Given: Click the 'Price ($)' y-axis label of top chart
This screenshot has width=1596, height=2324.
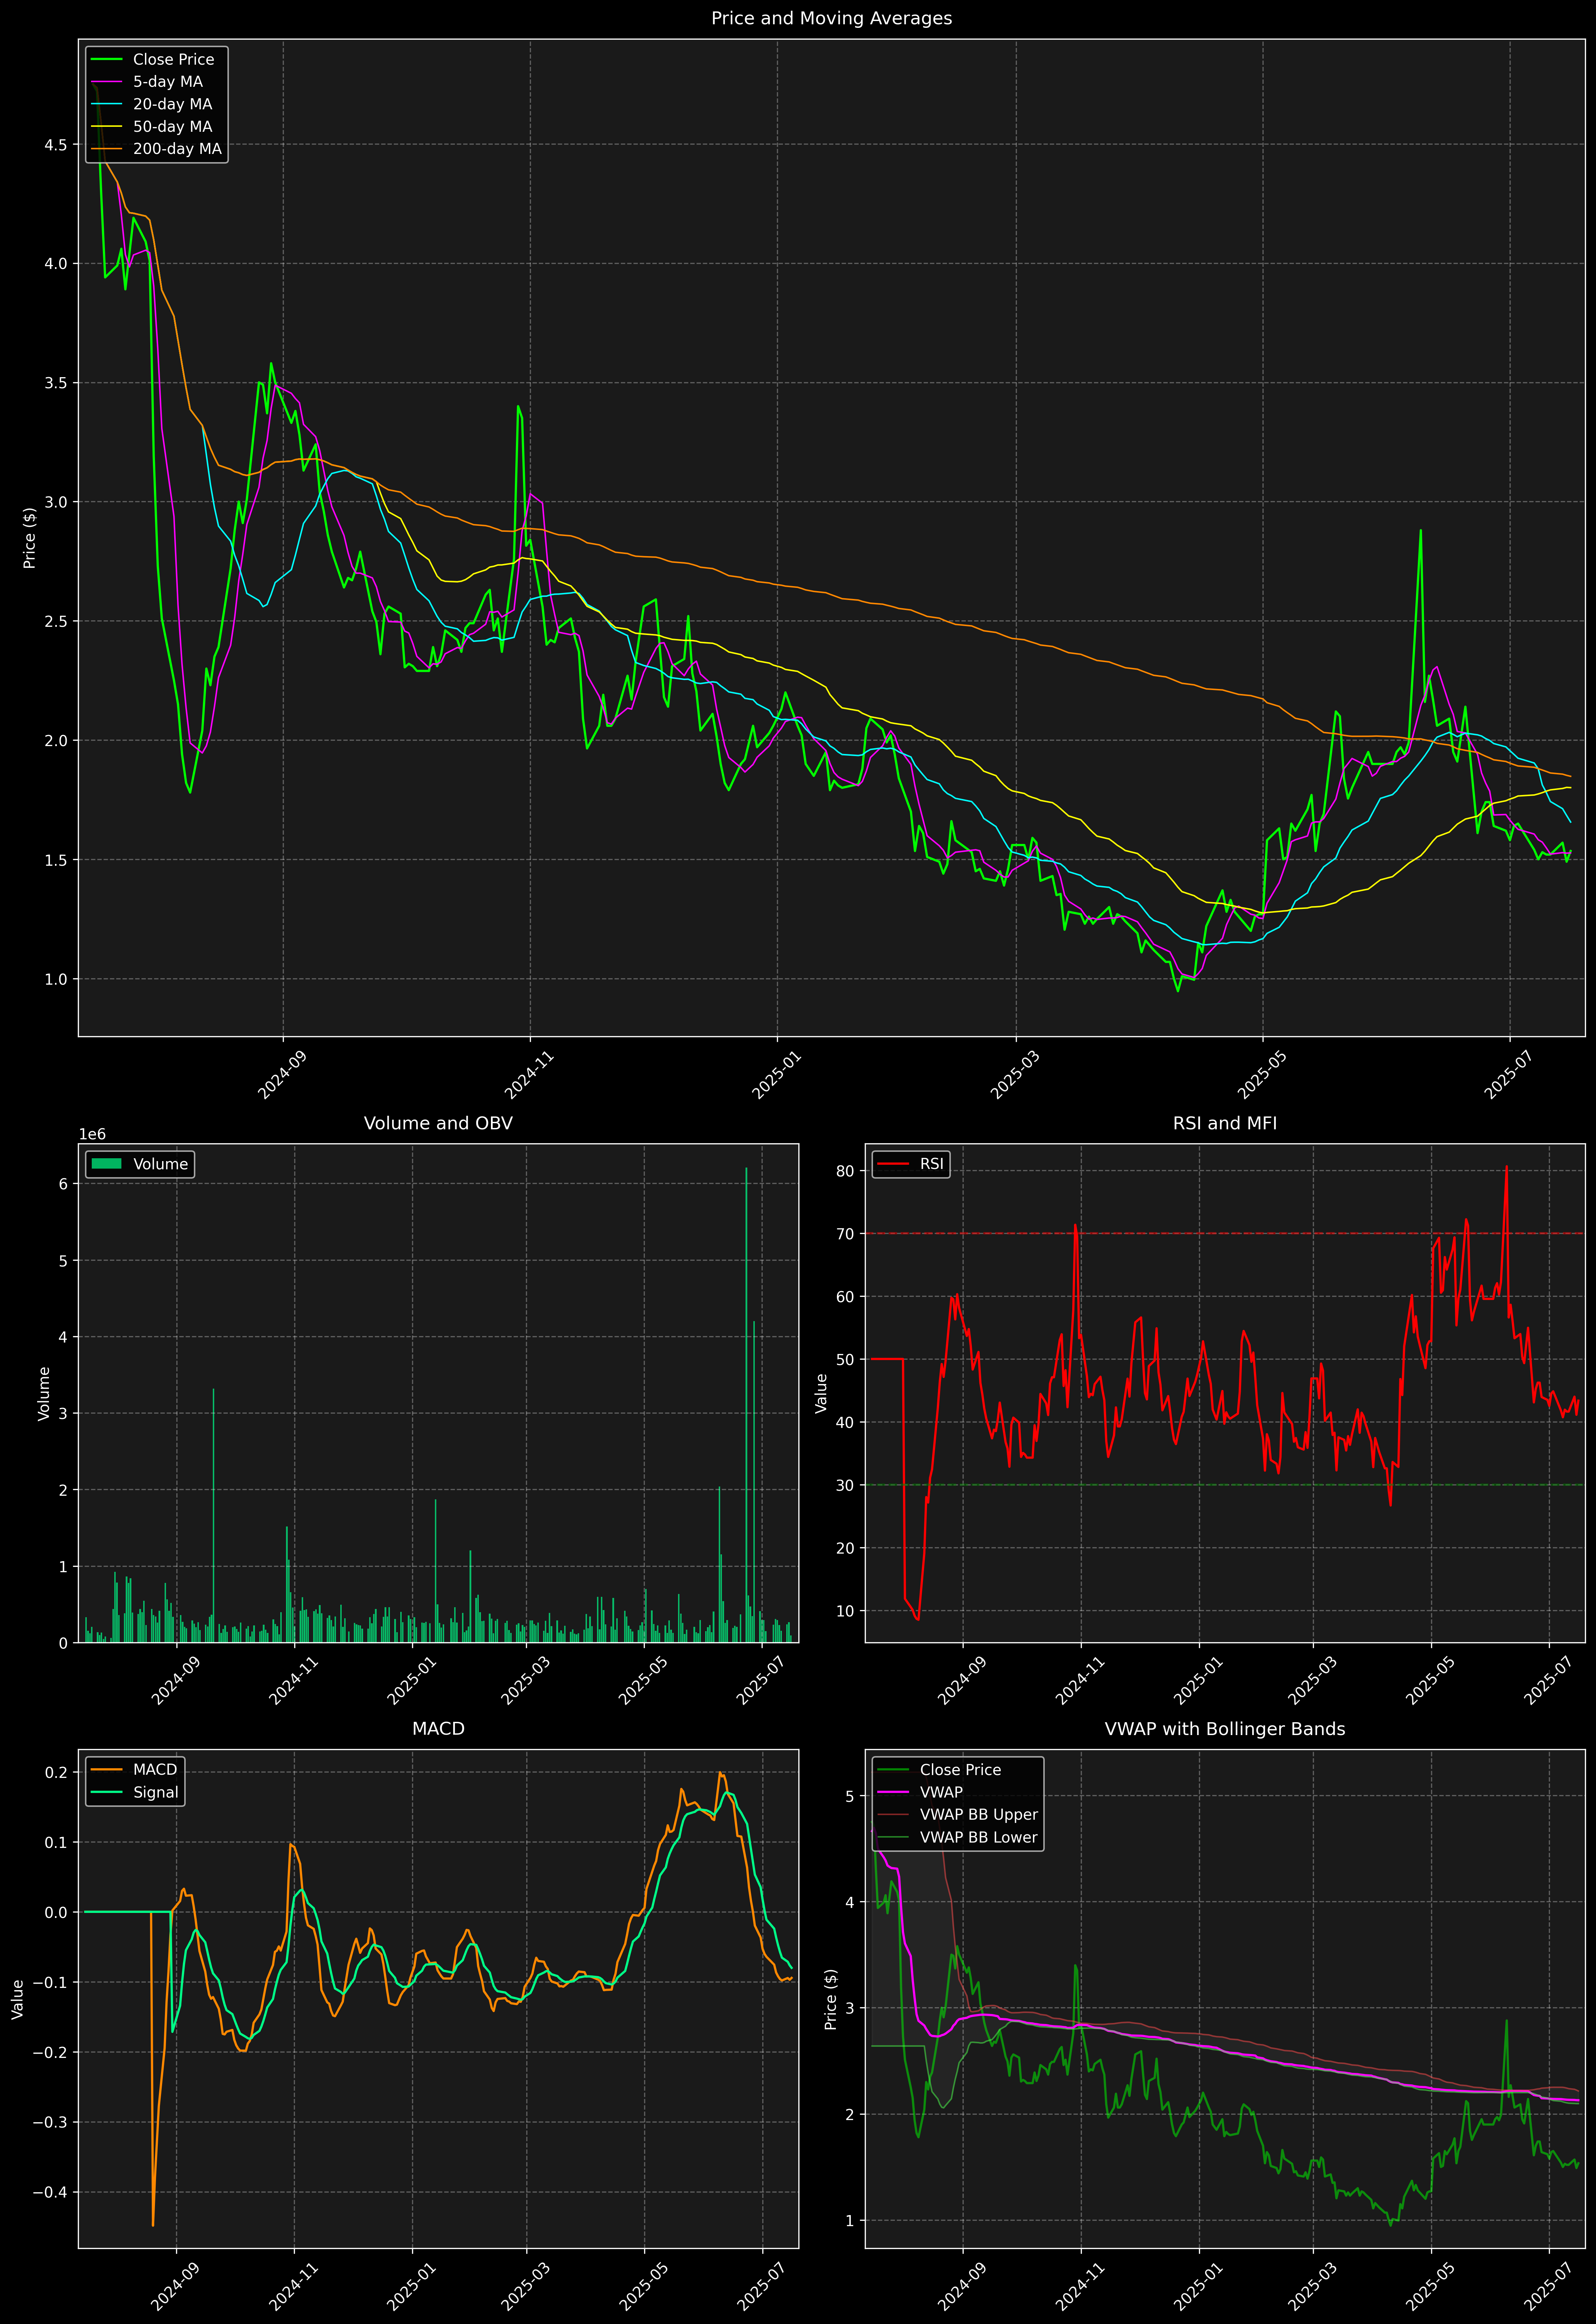Looking at the screenshot, I should [x=30, y=538].
